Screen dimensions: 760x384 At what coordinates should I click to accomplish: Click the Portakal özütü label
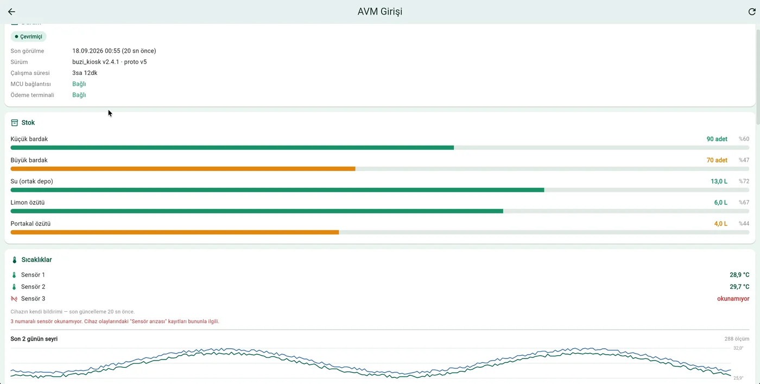tap(30, 224)
